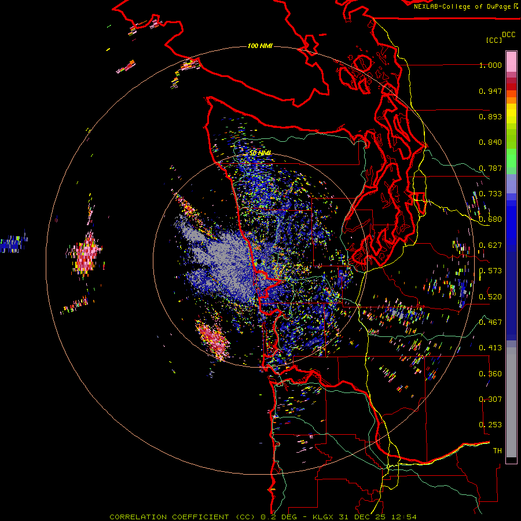Click the 50 NMI range ring label
Image resolution: width=521 pixels, height=521 pixels.
click(x=260, y=153)
